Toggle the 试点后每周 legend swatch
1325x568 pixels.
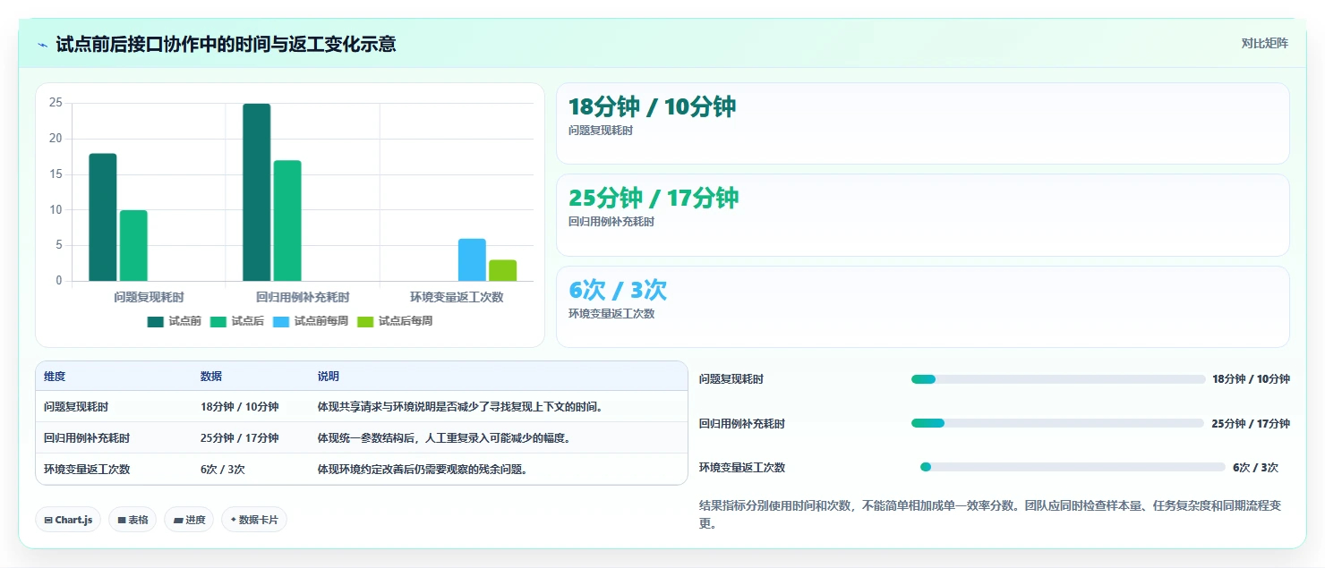click(365, 321)
